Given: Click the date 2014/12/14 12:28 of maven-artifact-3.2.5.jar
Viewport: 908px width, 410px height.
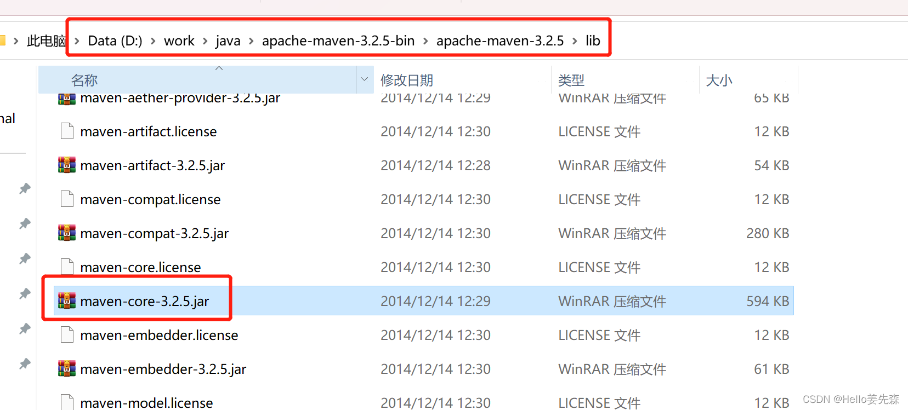Looking at the screenshot, I should (436, 165).
